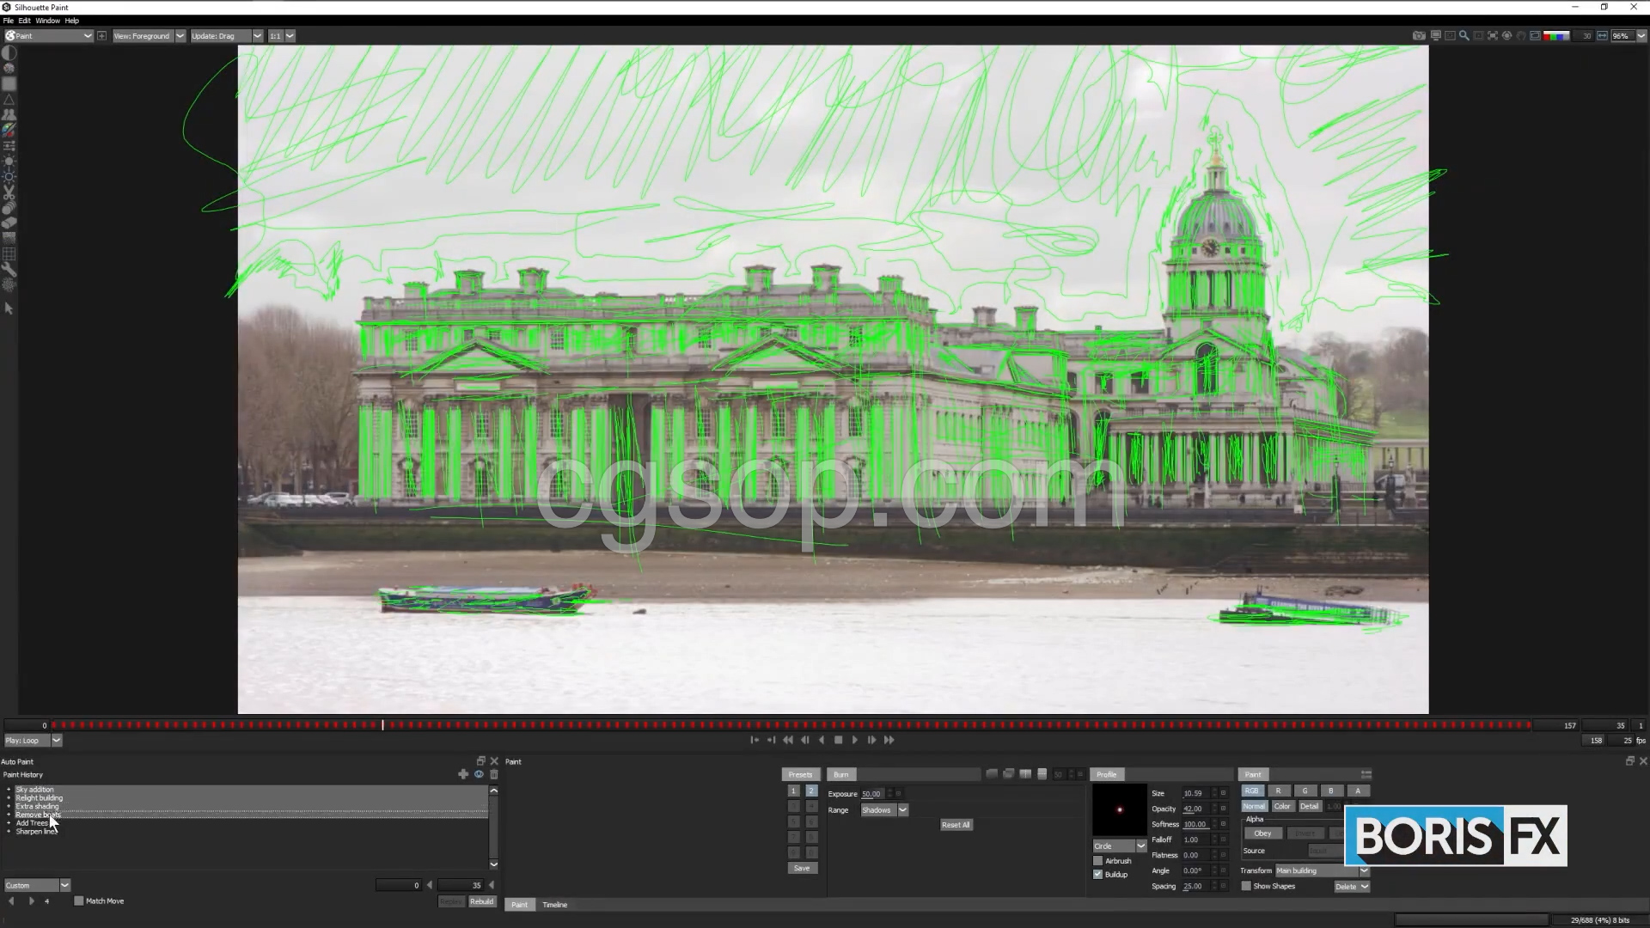Image resolution: width=1650 pixels, height=928 pixels.
Task: Click the trash icon in Paint History
Action: (x=494, y=774)
